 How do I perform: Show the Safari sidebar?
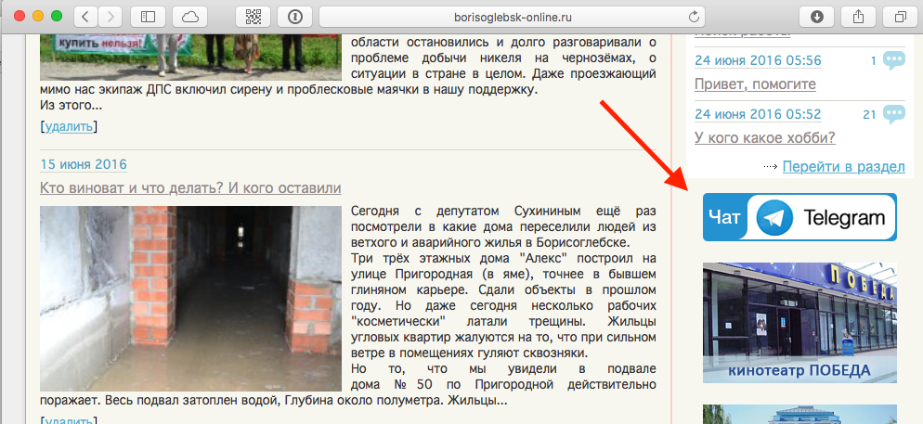148,17
